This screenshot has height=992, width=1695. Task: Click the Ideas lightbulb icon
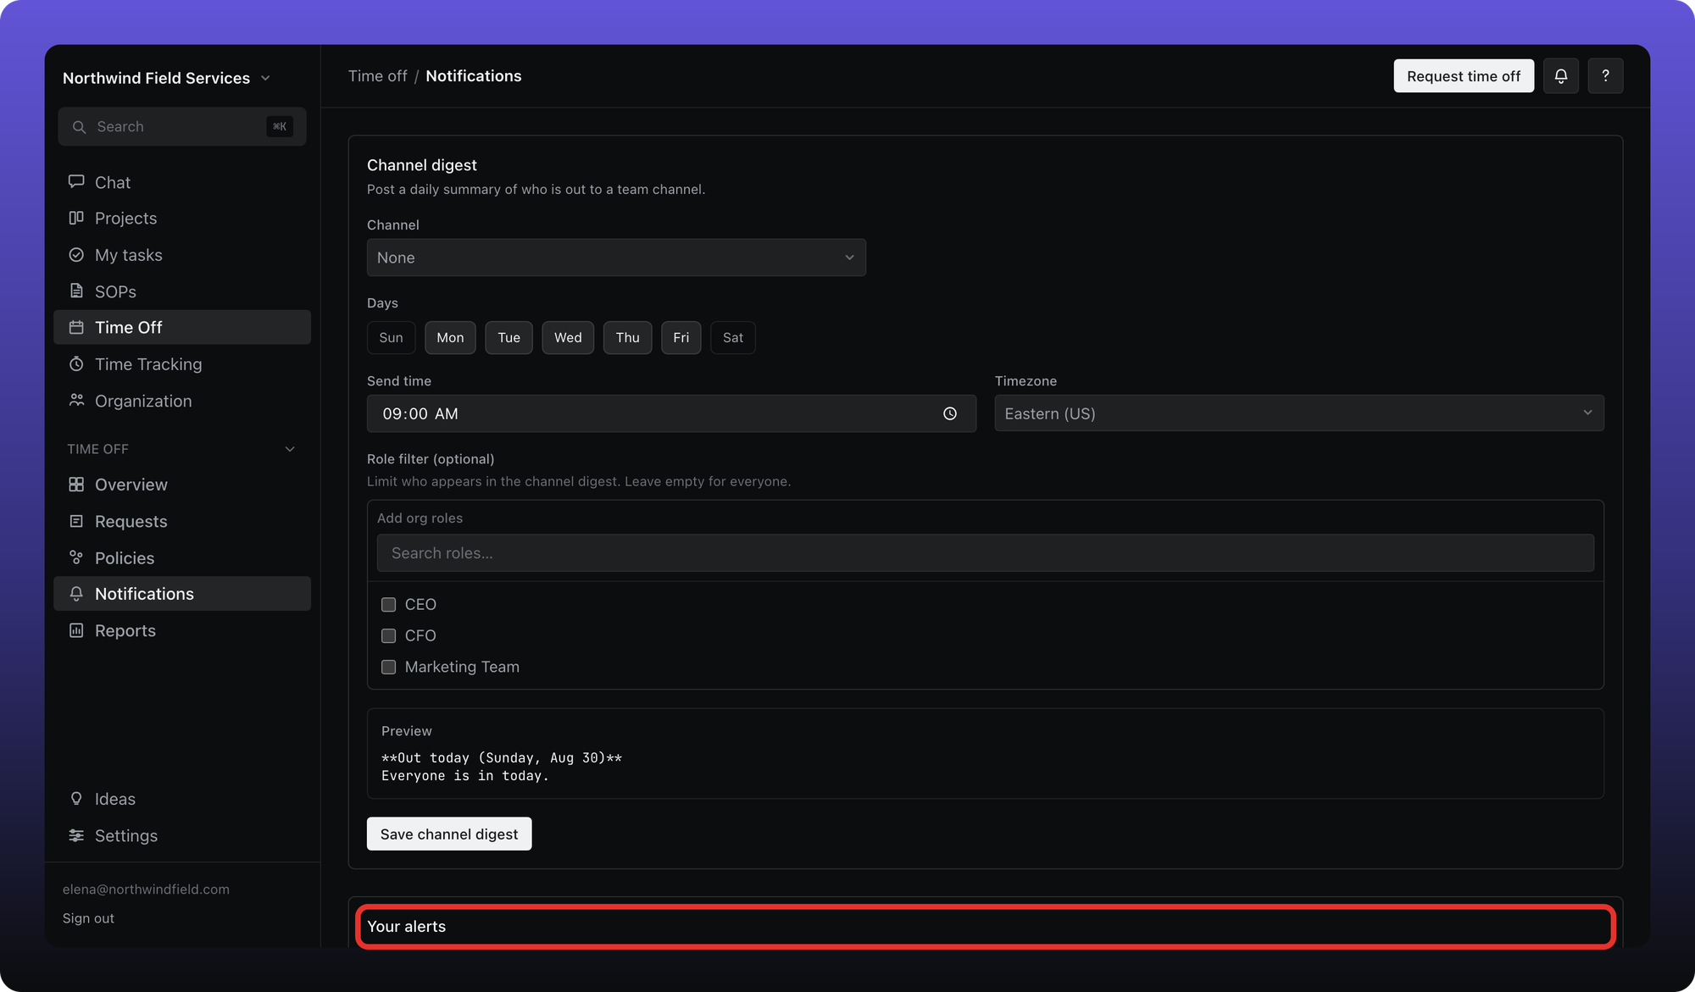(x=76, y=799)
